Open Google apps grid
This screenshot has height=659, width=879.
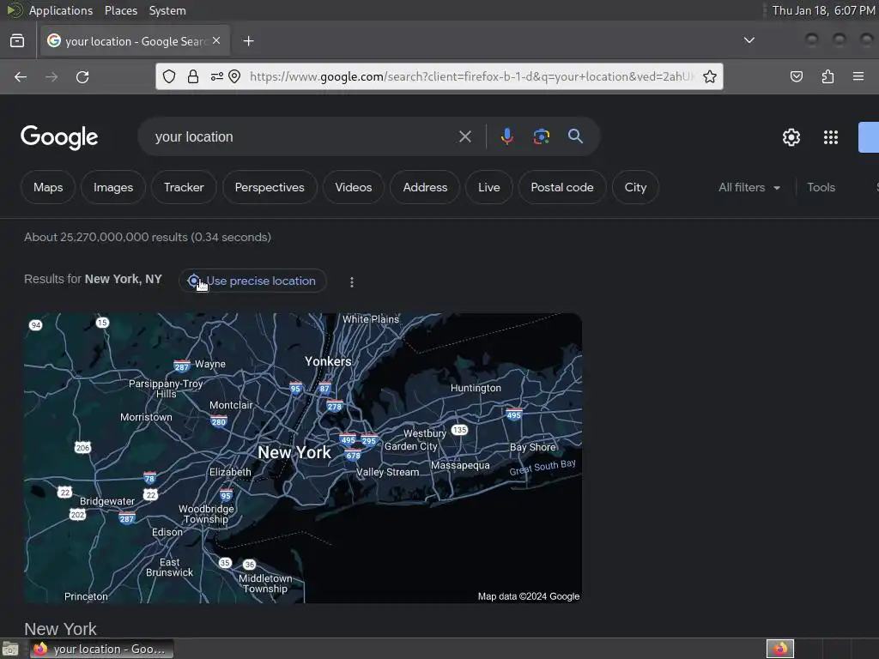click(x=830, y=137)
